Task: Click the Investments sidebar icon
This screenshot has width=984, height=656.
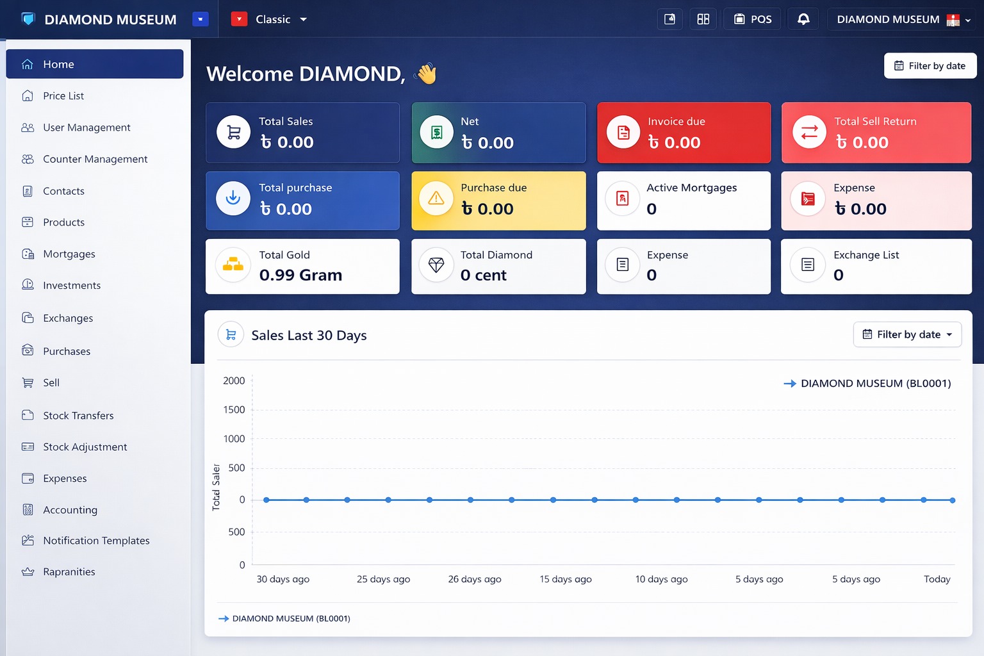Action: tap(28, 285)
